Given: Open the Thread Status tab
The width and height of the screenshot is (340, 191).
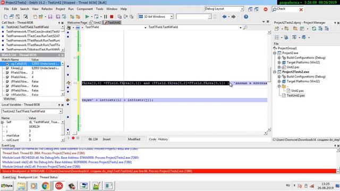Looking at the screenshot, I should click(x=48, y=177).
